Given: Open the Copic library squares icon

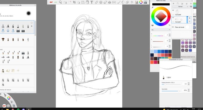Looking at the screenshot, I should pyautogui.click(x=145, y=2).
